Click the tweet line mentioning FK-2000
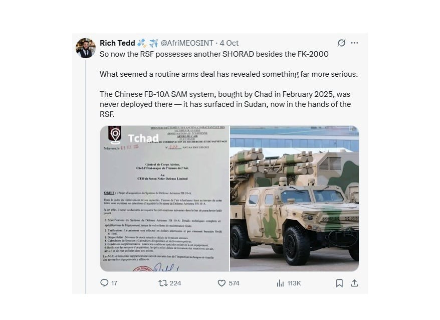Viewport: 440px width, 320px height. click(x=214, y=54)
